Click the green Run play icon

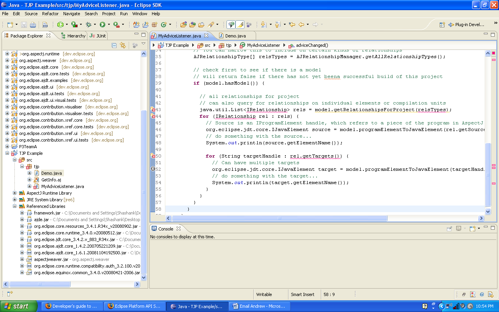(x=102, y=25)
